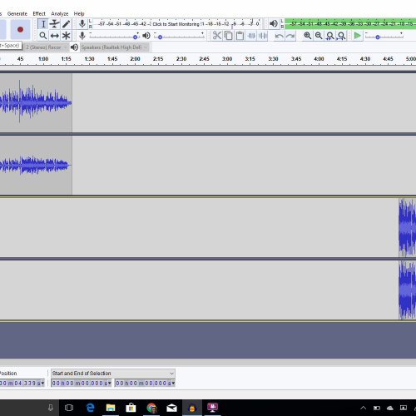Adjust the playback volume slider
The width and height of the screenshot is (416, 416).
(x=180, y=36)
